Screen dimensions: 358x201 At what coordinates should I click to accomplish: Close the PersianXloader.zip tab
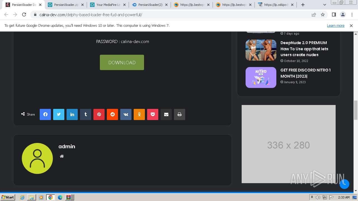82,5
